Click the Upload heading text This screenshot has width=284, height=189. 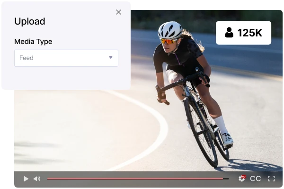tap(30, 22)
